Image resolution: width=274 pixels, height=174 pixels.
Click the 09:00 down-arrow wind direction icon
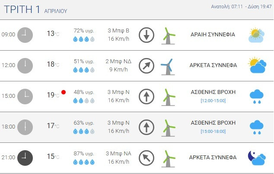(x=147, y=35)
